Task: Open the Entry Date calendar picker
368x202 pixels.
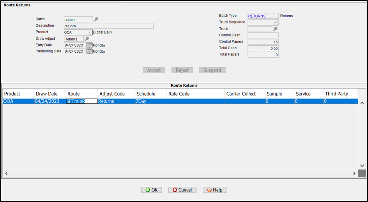Action: pyautogui.click(x=89, y=45)
